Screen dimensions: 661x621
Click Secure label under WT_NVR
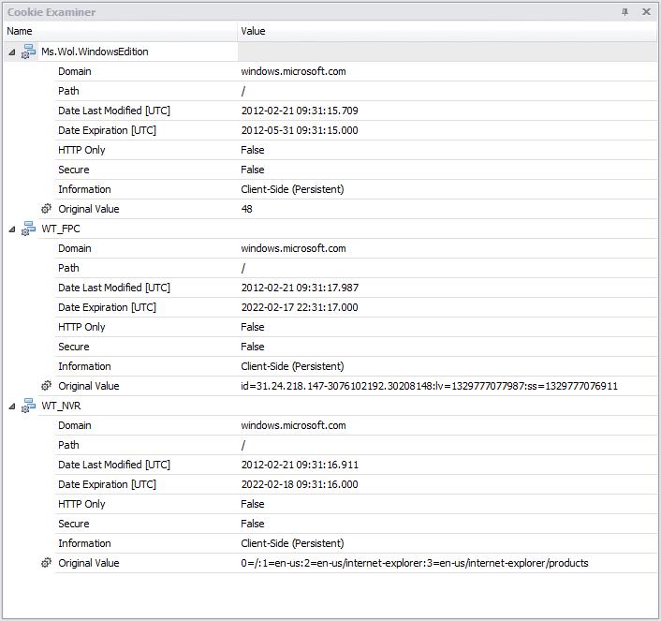click(74, 524)
